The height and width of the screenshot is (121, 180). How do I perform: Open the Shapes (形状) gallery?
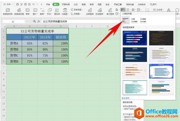point(49,12)
